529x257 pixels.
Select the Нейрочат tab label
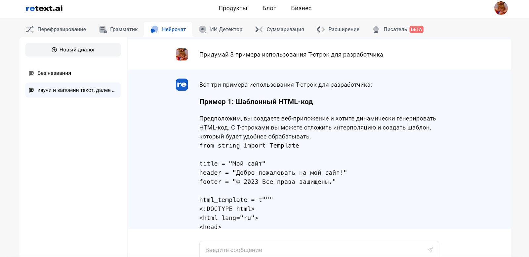coord(174,29)
